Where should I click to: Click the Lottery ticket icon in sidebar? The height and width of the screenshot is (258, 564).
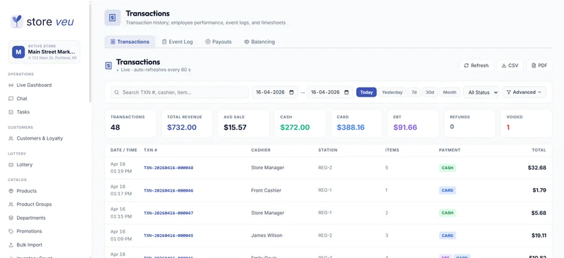click(x=11, y=164)
